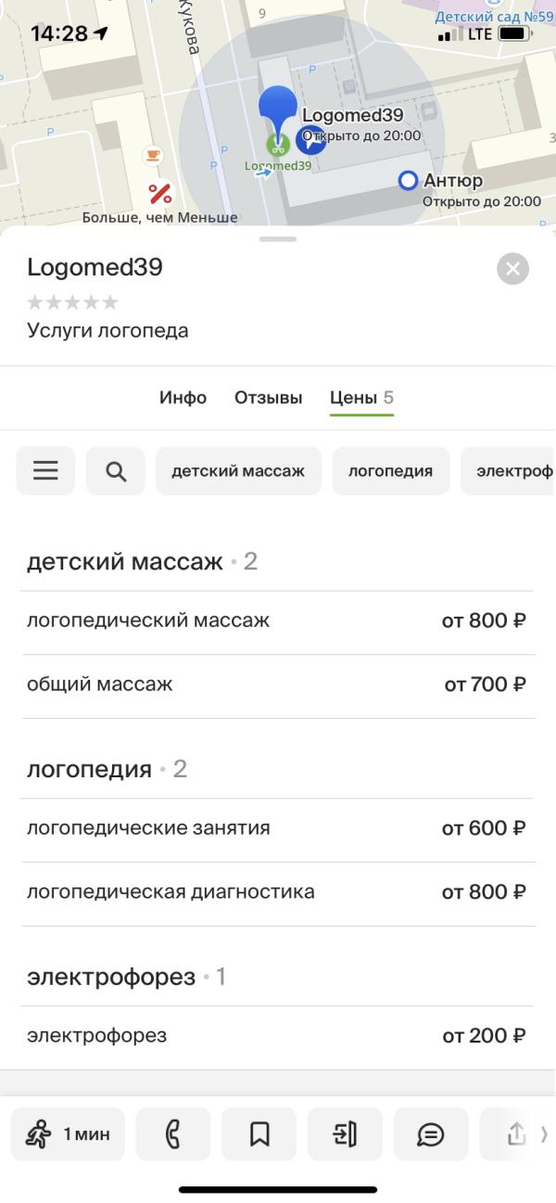Switch to the Инфо tab
The height and width of the screenshot is (1203, 556).
pyautogui.click(x=183, y=398)
